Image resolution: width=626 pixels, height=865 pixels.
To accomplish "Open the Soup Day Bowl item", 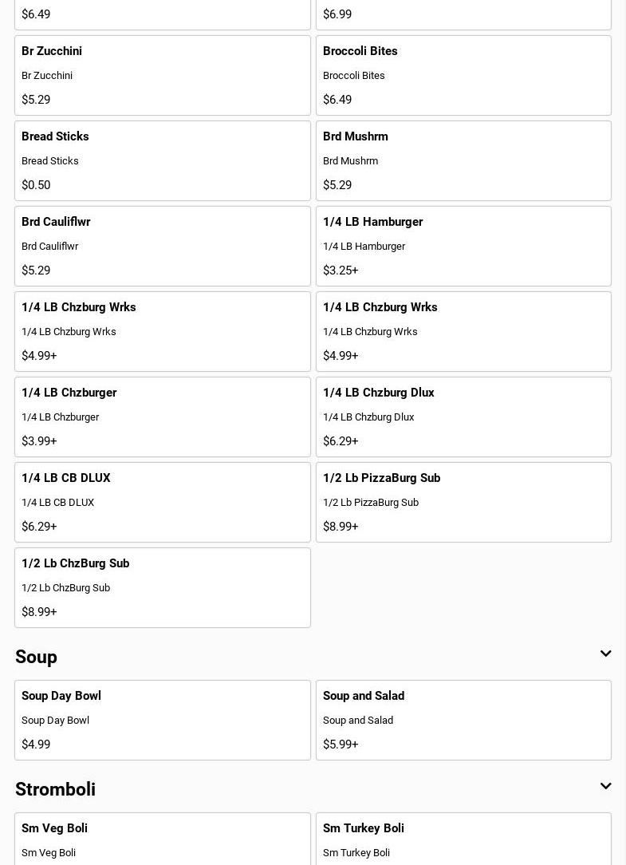I will click(x=162, y=720).
